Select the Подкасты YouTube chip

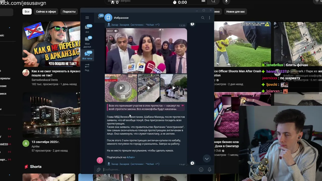[x=69, y=12]
